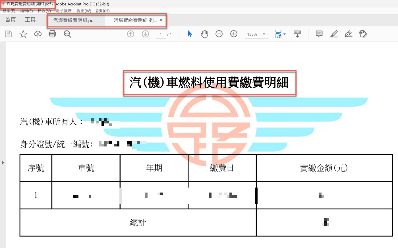Click the 車號 table header
This screenshot has width=398, height=248.
point(86,168)
